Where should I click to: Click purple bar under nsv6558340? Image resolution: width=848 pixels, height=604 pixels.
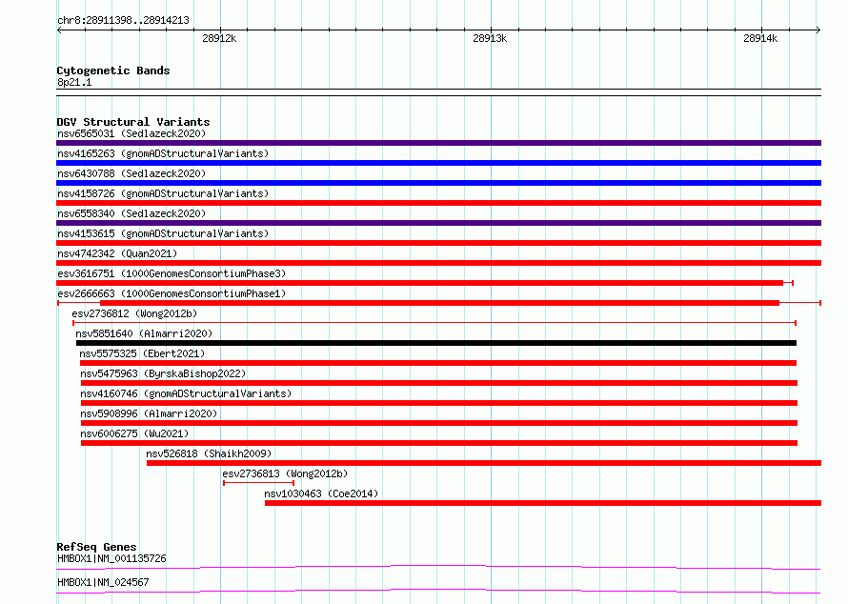tap(438, 223)
